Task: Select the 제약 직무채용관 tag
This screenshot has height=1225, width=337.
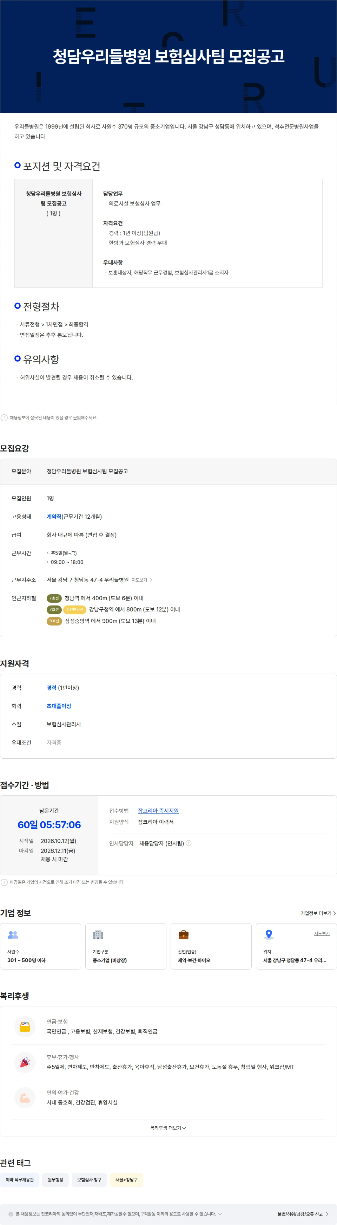Action: coord(20,1180)
